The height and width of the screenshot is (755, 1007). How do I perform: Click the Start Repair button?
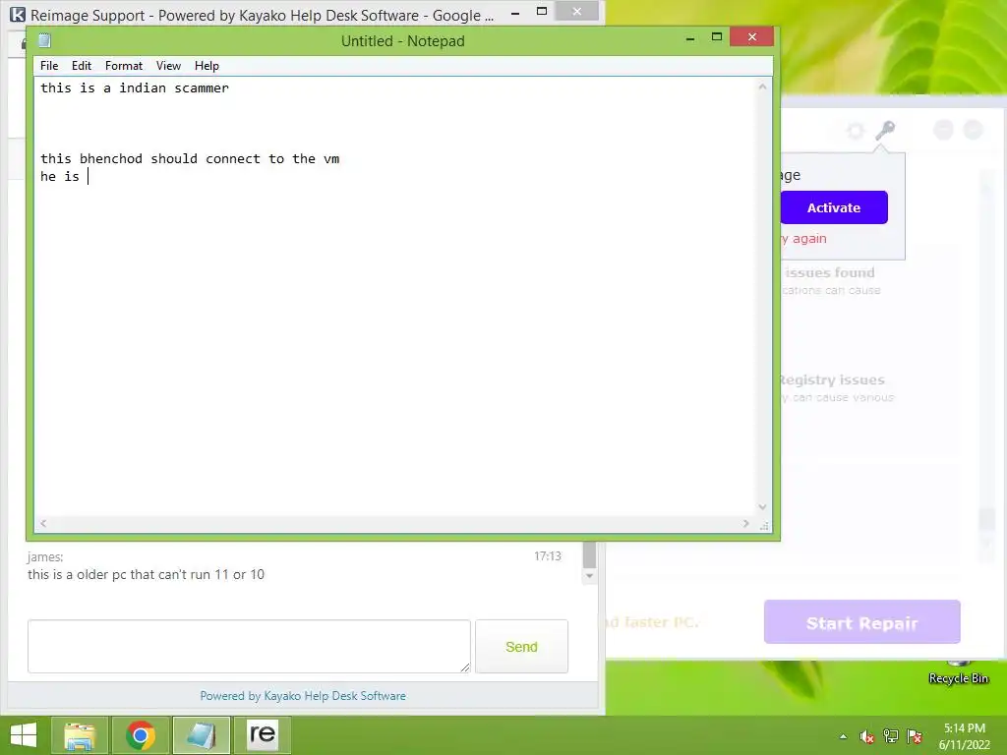[861, 622]
